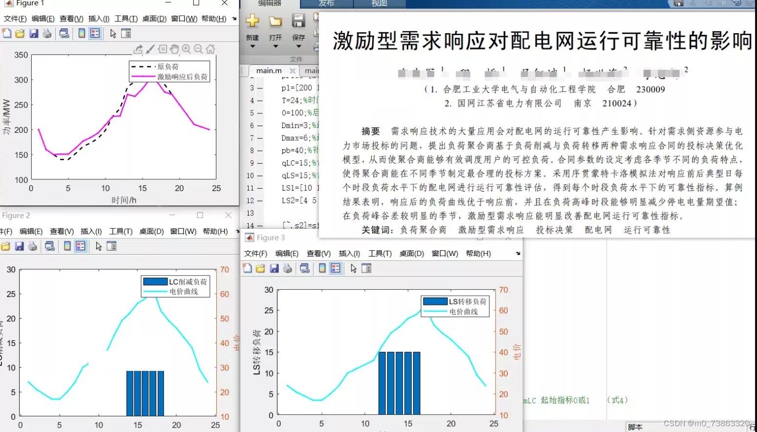757x432 pixels.
Task: Click New Figure icon in Figure 3 toolbar
Action: click(x=248, y=268)
